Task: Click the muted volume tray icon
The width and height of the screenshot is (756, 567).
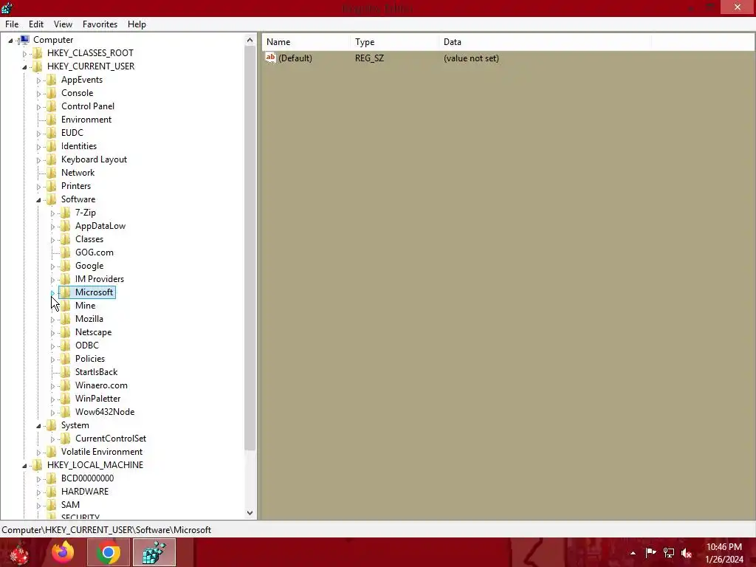Action: (x=687, y=553)
